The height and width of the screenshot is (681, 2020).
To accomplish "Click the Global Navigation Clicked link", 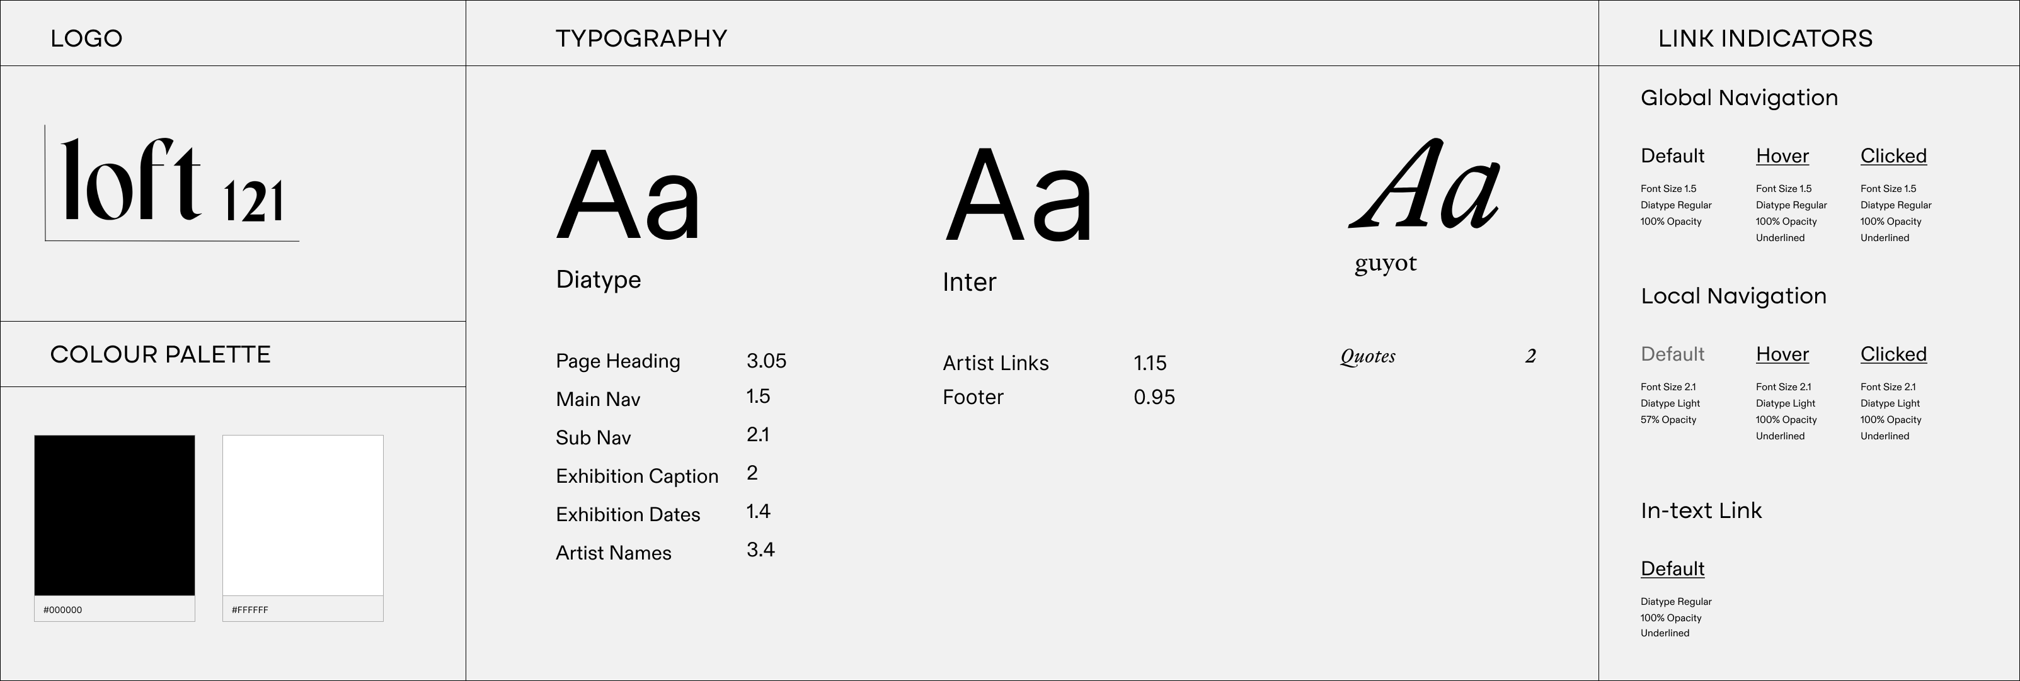I will [x=1893, y=156].
